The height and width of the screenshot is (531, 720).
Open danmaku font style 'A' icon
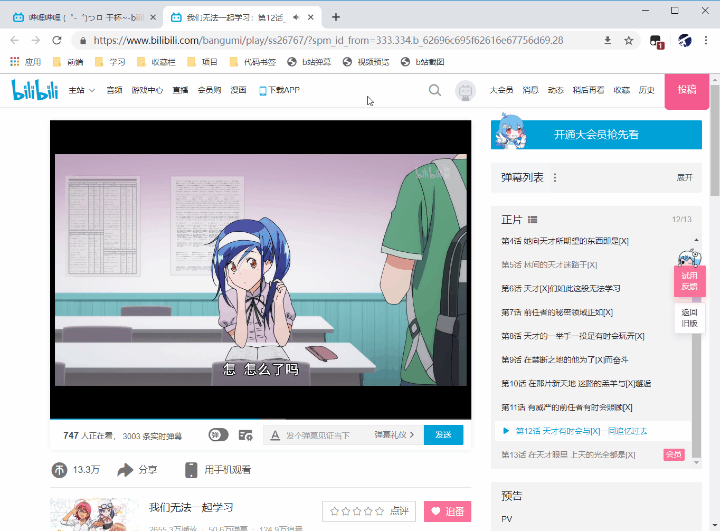[x=275, y=435]
